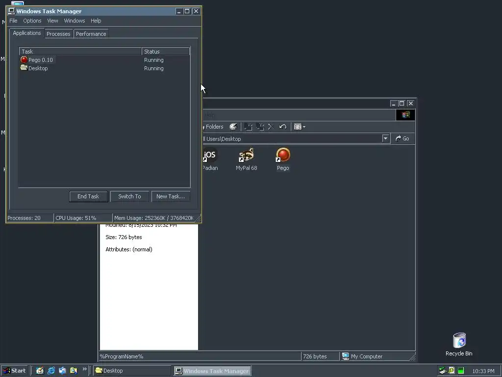Click Move To icon in Explorer toolbar

tap(249, 127)
